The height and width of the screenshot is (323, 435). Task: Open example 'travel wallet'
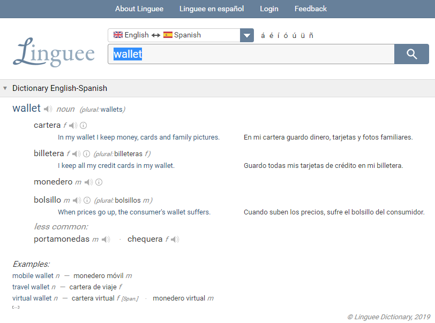(31, 287)
